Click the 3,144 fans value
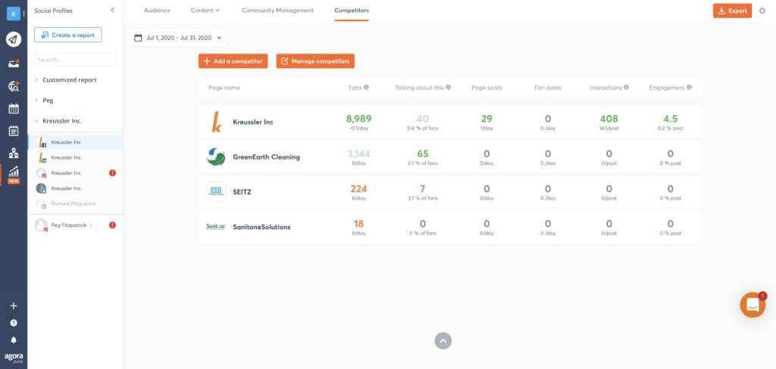Viewport: 776px width, 369px height. click(x=358, y=153)
